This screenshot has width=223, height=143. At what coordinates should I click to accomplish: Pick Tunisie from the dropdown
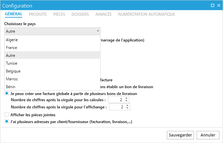pos(12,63)
